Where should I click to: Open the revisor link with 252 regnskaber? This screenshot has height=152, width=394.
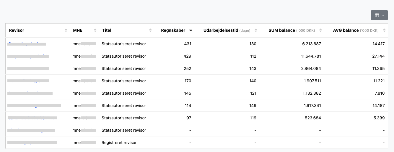click(x=28, y=69)
